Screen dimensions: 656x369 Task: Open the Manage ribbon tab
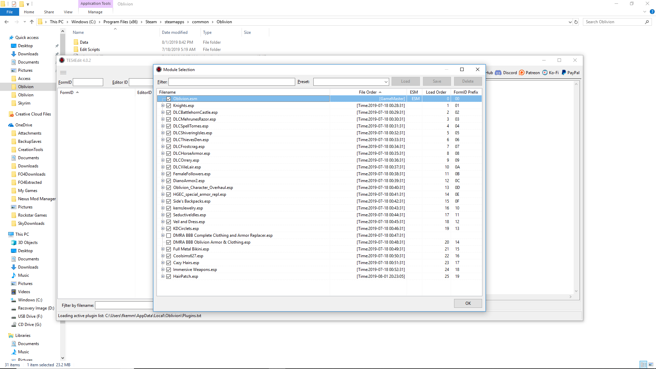point(95,12)
